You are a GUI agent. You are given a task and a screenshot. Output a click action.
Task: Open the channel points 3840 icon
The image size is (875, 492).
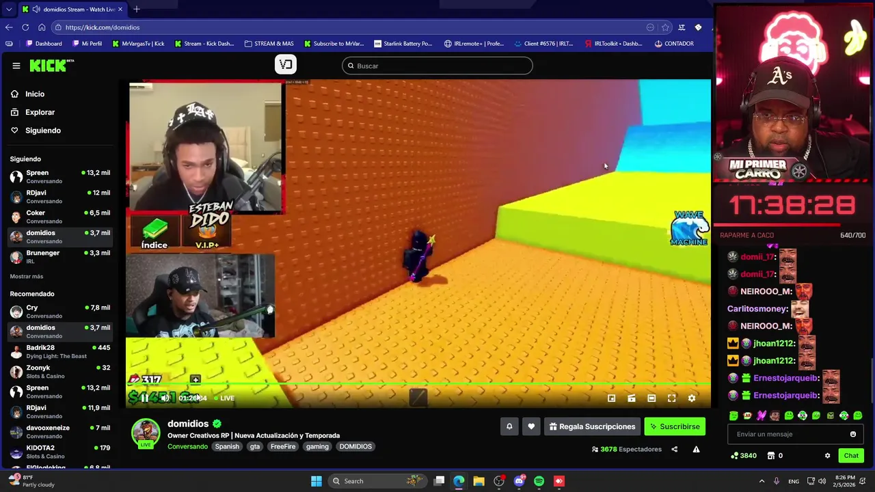(x=744, y=456)
